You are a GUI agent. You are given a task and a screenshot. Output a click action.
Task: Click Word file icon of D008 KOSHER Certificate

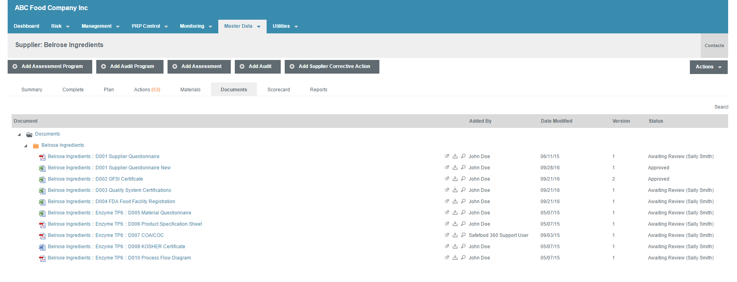tap(42, 247)
